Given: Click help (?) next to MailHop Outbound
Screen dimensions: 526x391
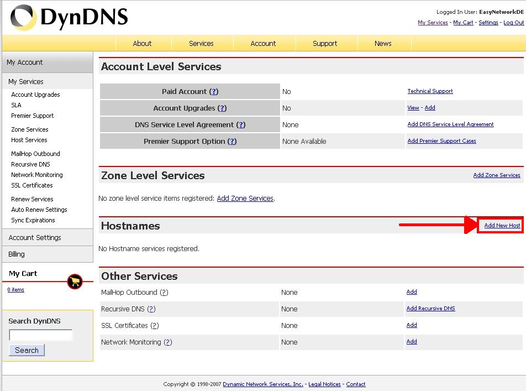Looking at the screenshot, I should pos(164,292).
